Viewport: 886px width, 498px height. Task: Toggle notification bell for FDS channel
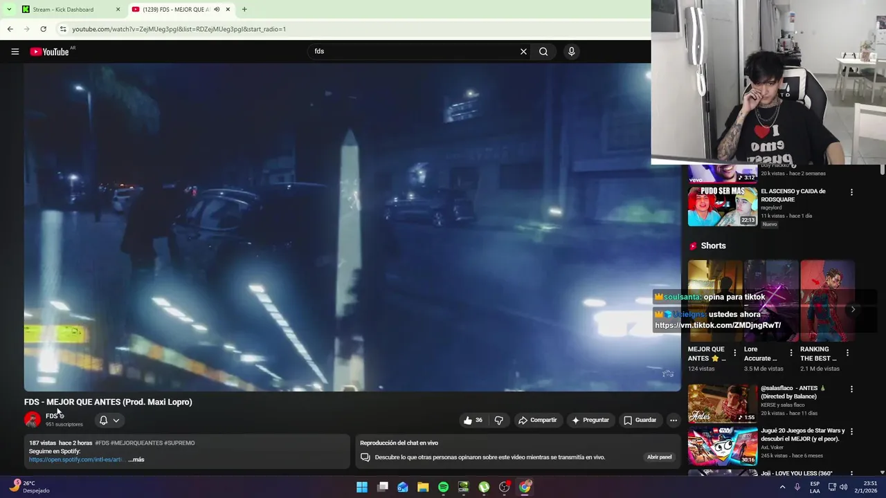pos(103,420)
